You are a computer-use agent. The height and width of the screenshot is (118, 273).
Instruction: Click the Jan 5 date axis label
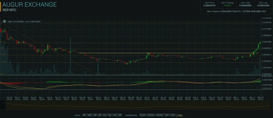click(x=147, y=98)
